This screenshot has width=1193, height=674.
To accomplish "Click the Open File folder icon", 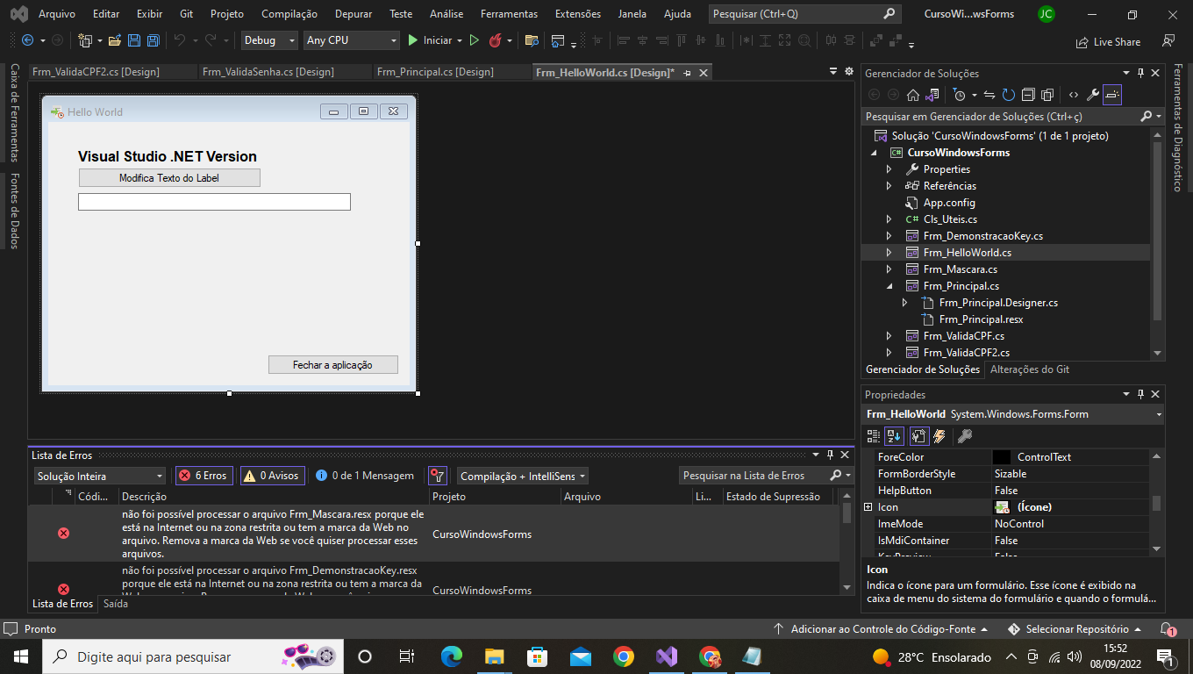I will click(115, 40).
